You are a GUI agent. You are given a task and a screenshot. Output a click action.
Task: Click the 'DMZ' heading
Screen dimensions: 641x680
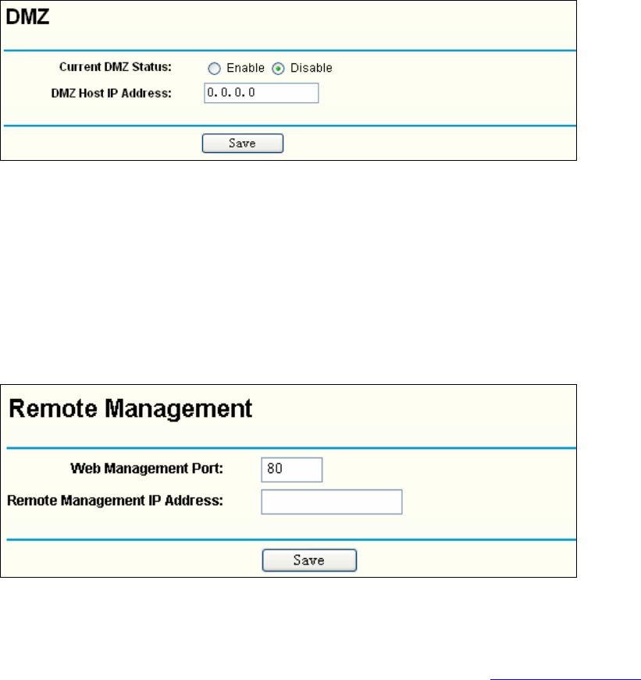(27, 17)
